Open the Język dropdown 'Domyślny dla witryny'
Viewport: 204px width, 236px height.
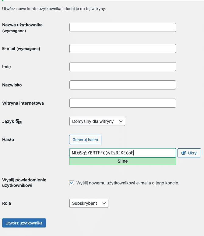coord(97,121)
